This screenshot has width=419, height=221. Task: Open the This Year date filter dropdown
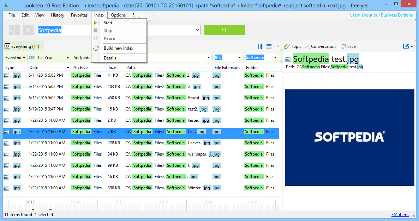point(67,58)
